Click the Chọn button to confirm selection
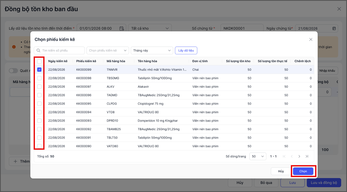This screenshot has width=347, height=192. 303,171
